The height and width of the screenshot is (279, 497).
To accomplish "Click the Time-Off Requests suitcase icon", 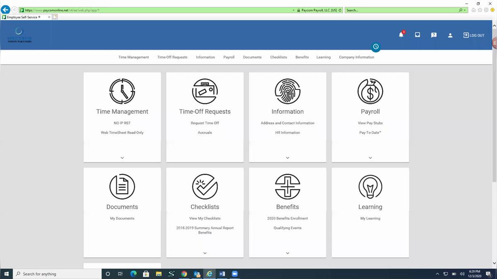I will coord(205,91).
